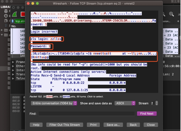Image resolution: width=181 pixels, height=131 pixels.
Task: Click hex dump offset 0040
Action: coord(16,111)
